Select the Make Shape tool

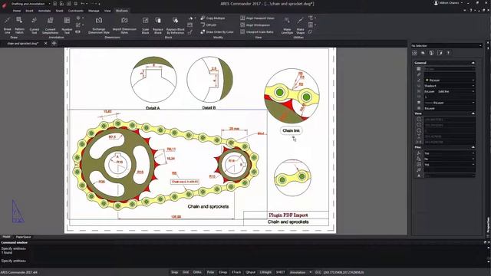click(300, 25)
